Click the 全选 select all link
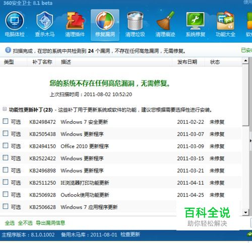This screenshot has width=252, height=243. [x=10, y=223]
